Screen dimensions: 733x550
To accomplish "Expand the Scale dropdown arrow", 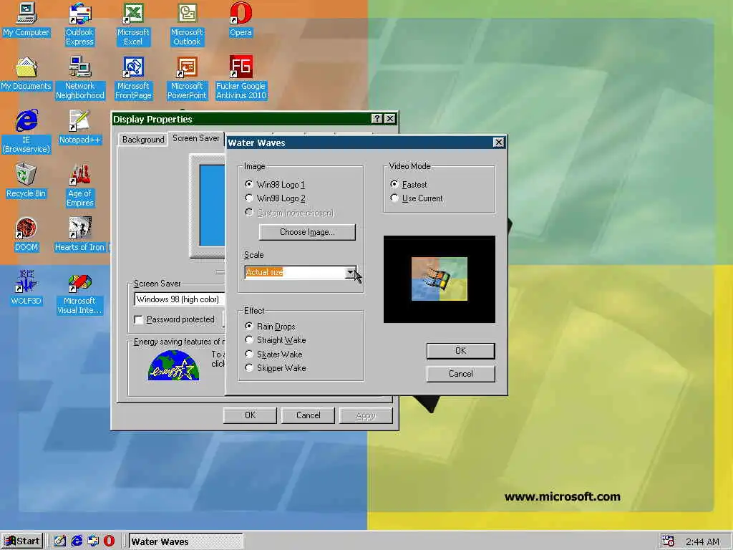I will click(350, 272).
